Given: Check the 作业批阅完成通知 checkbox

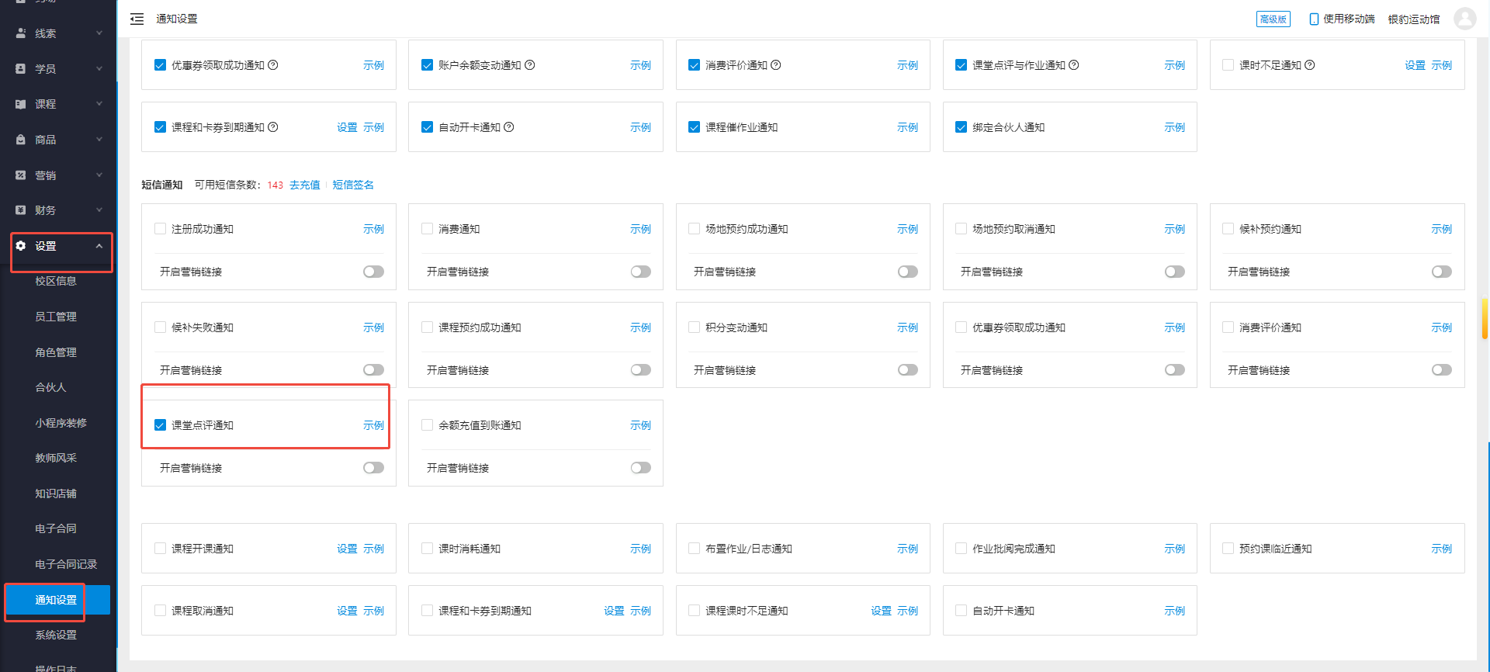Looking at the screenshot, I should pyautogui.click(x=961, y=549).
